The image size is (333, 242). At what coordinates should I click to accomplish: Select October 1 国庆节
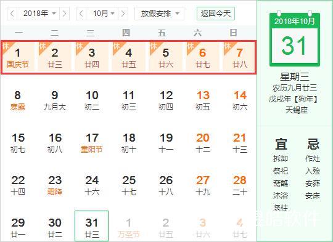(x=18, y=57)
